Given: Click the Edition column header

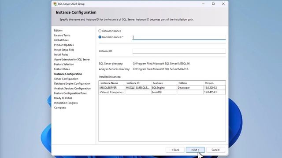Looking at the screenshot, I should [190, 83].
